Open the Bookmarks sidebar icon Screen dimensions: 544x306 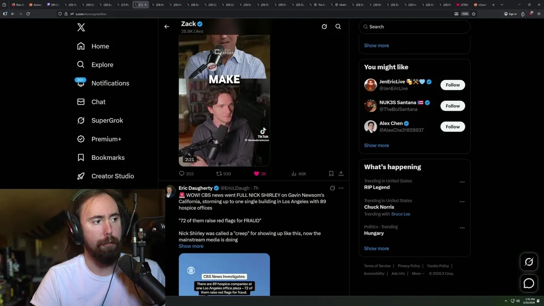click(x=81, y=158)
